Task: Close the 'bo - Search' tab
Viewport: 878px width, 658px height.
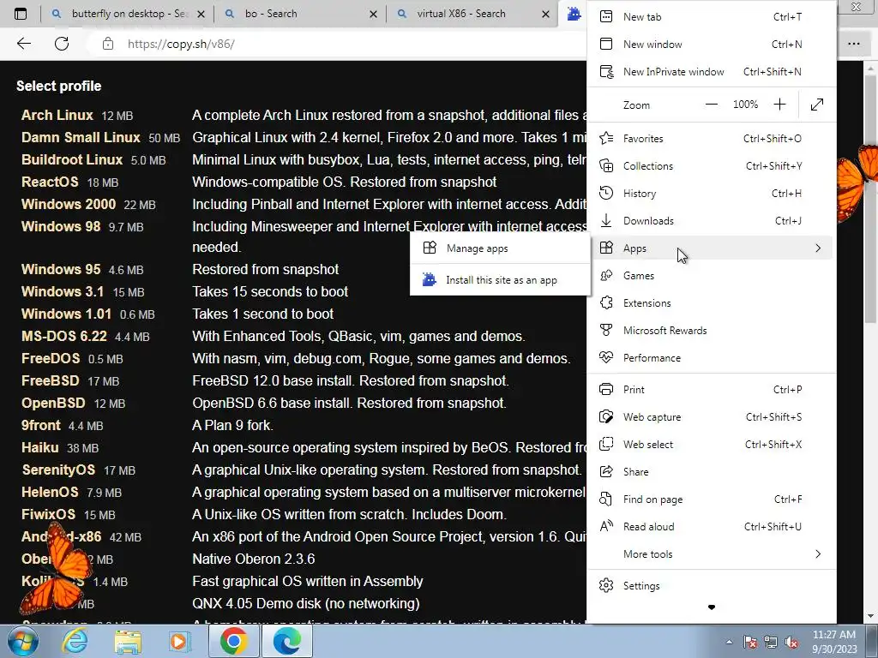Action: (374, 15)
